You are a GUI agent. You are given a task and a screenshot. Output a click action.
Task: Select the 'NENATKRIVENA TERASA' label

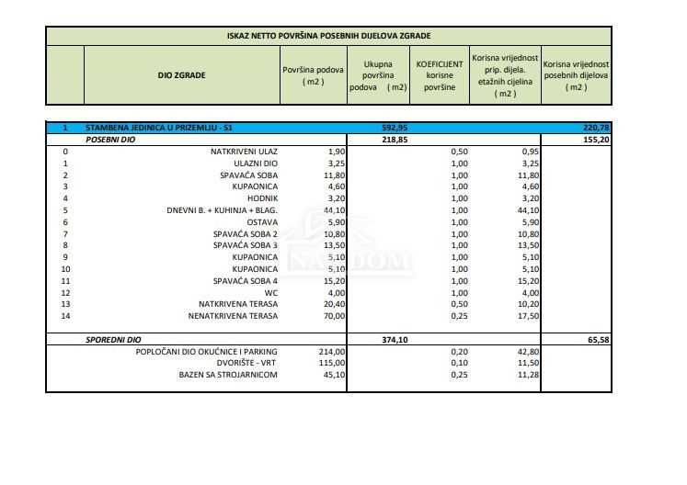click(233, 316)
